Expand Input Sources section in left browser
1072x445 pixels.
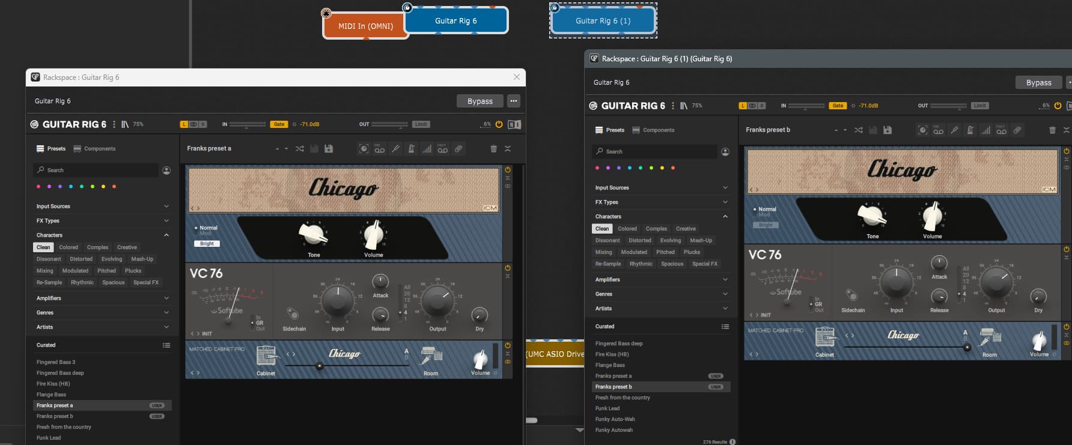click(103, 207)
